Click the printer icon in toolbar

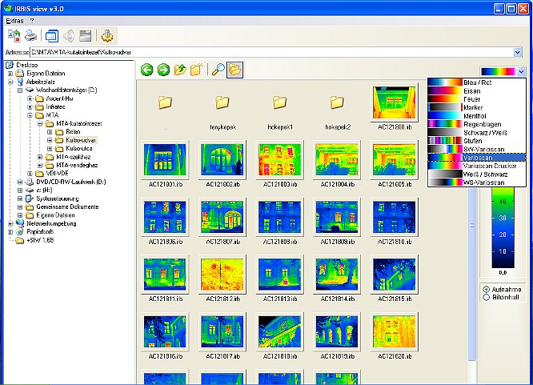tap(31, 35)
